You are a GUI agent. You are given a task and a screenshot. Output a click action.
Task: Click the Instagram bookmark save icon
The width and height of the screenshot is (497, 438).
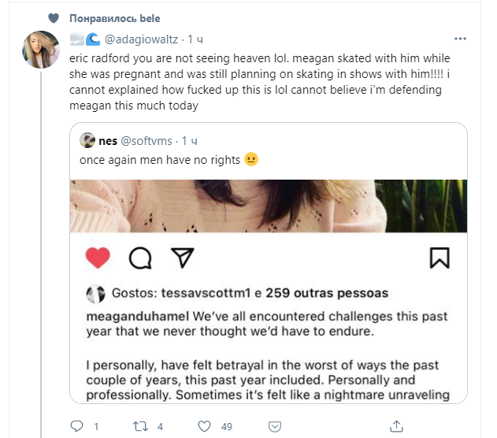point(439,258)
